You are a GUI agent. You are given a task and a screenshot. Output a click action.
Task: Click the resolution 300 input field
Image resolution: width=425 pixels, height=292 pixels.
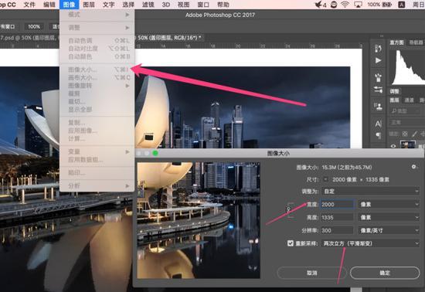(337, 230)
